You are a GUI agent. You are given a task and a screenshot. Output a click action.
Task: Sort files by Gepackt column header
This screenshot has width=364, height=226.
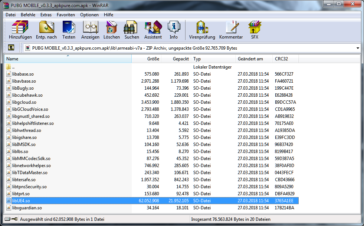pyautogui.click(x=176, y=59)
